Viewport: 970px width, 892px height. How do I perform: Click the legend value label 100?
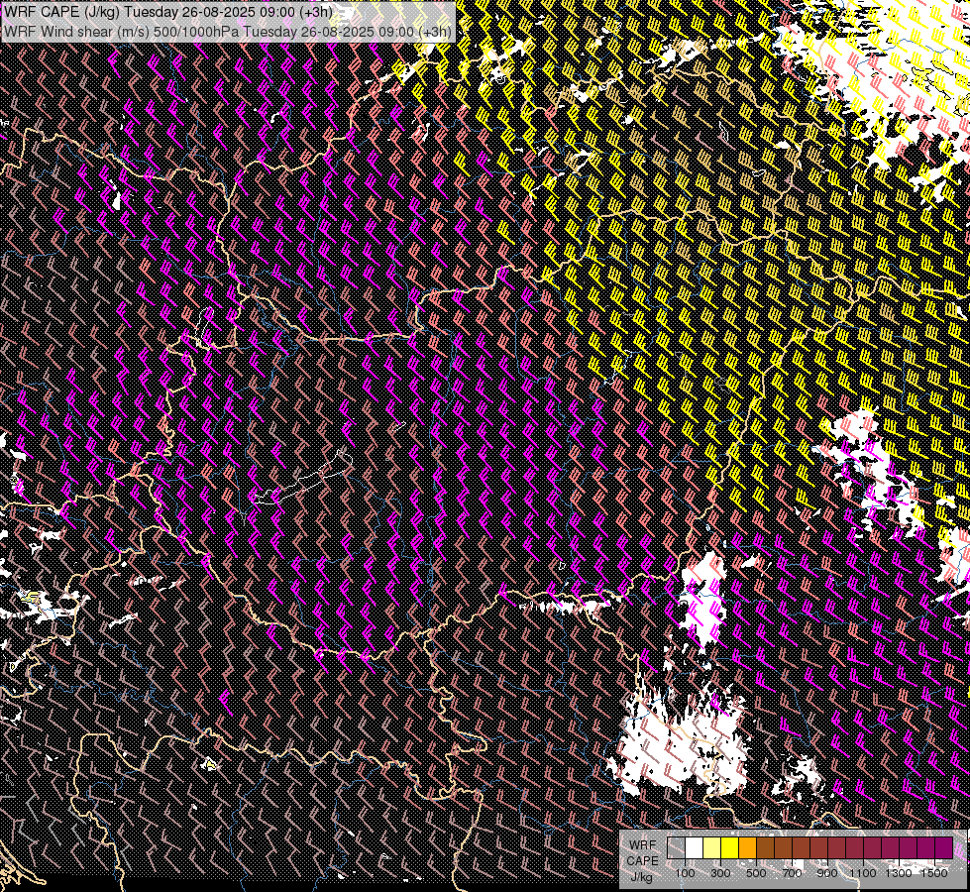pyautogui.click(x=685, y=873)
